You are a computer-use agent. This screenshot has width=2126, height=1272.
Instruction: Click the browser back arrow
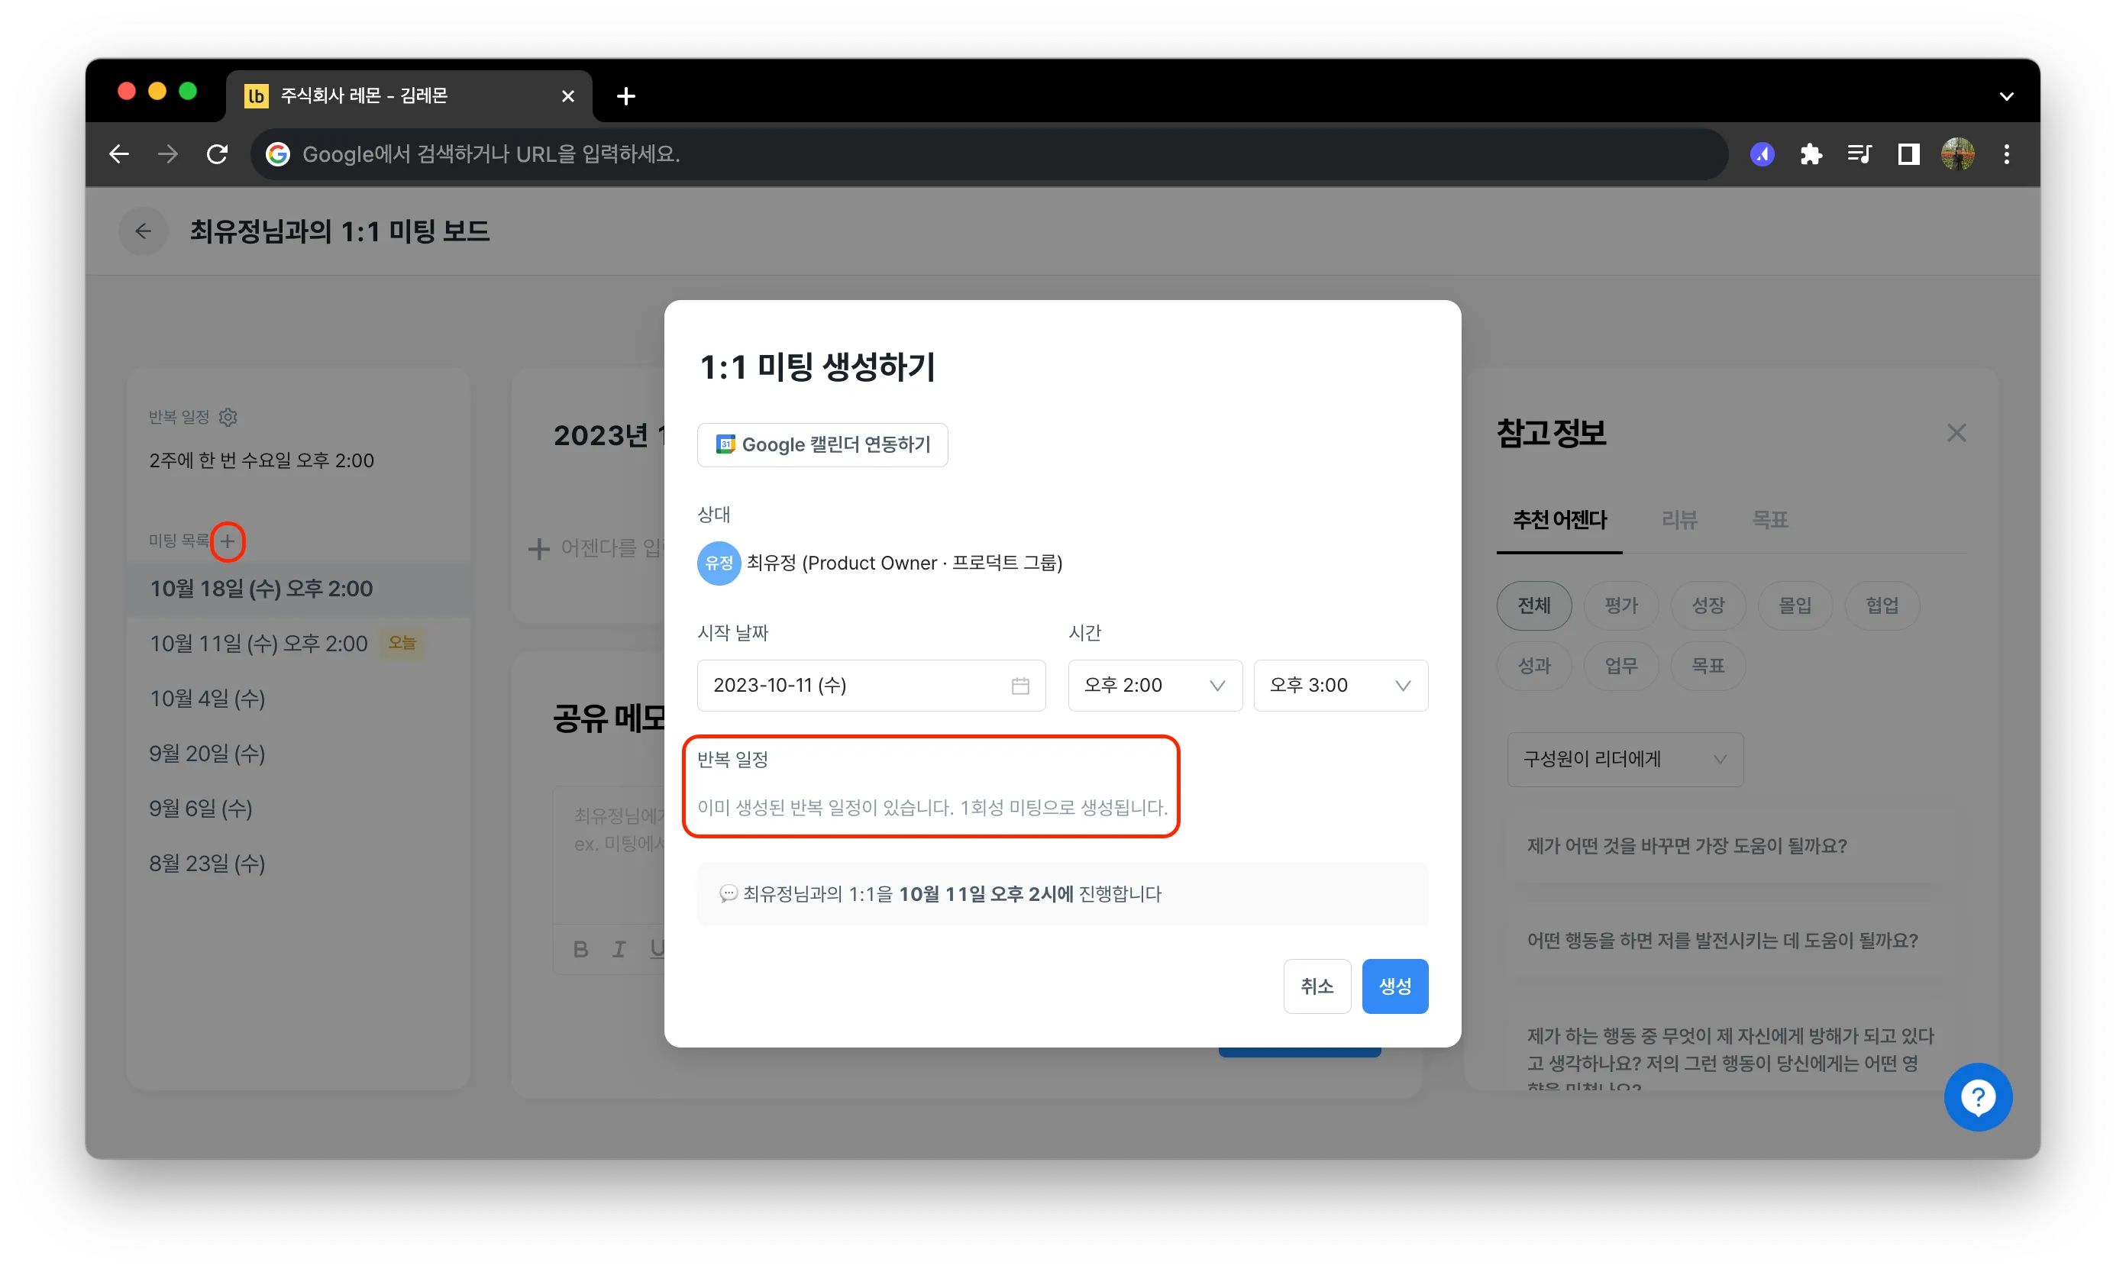point(119,154)
